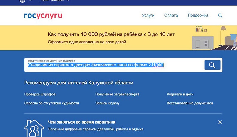
Task: Open Справка об отсутствии судимости link
Action: coord(51,103)
